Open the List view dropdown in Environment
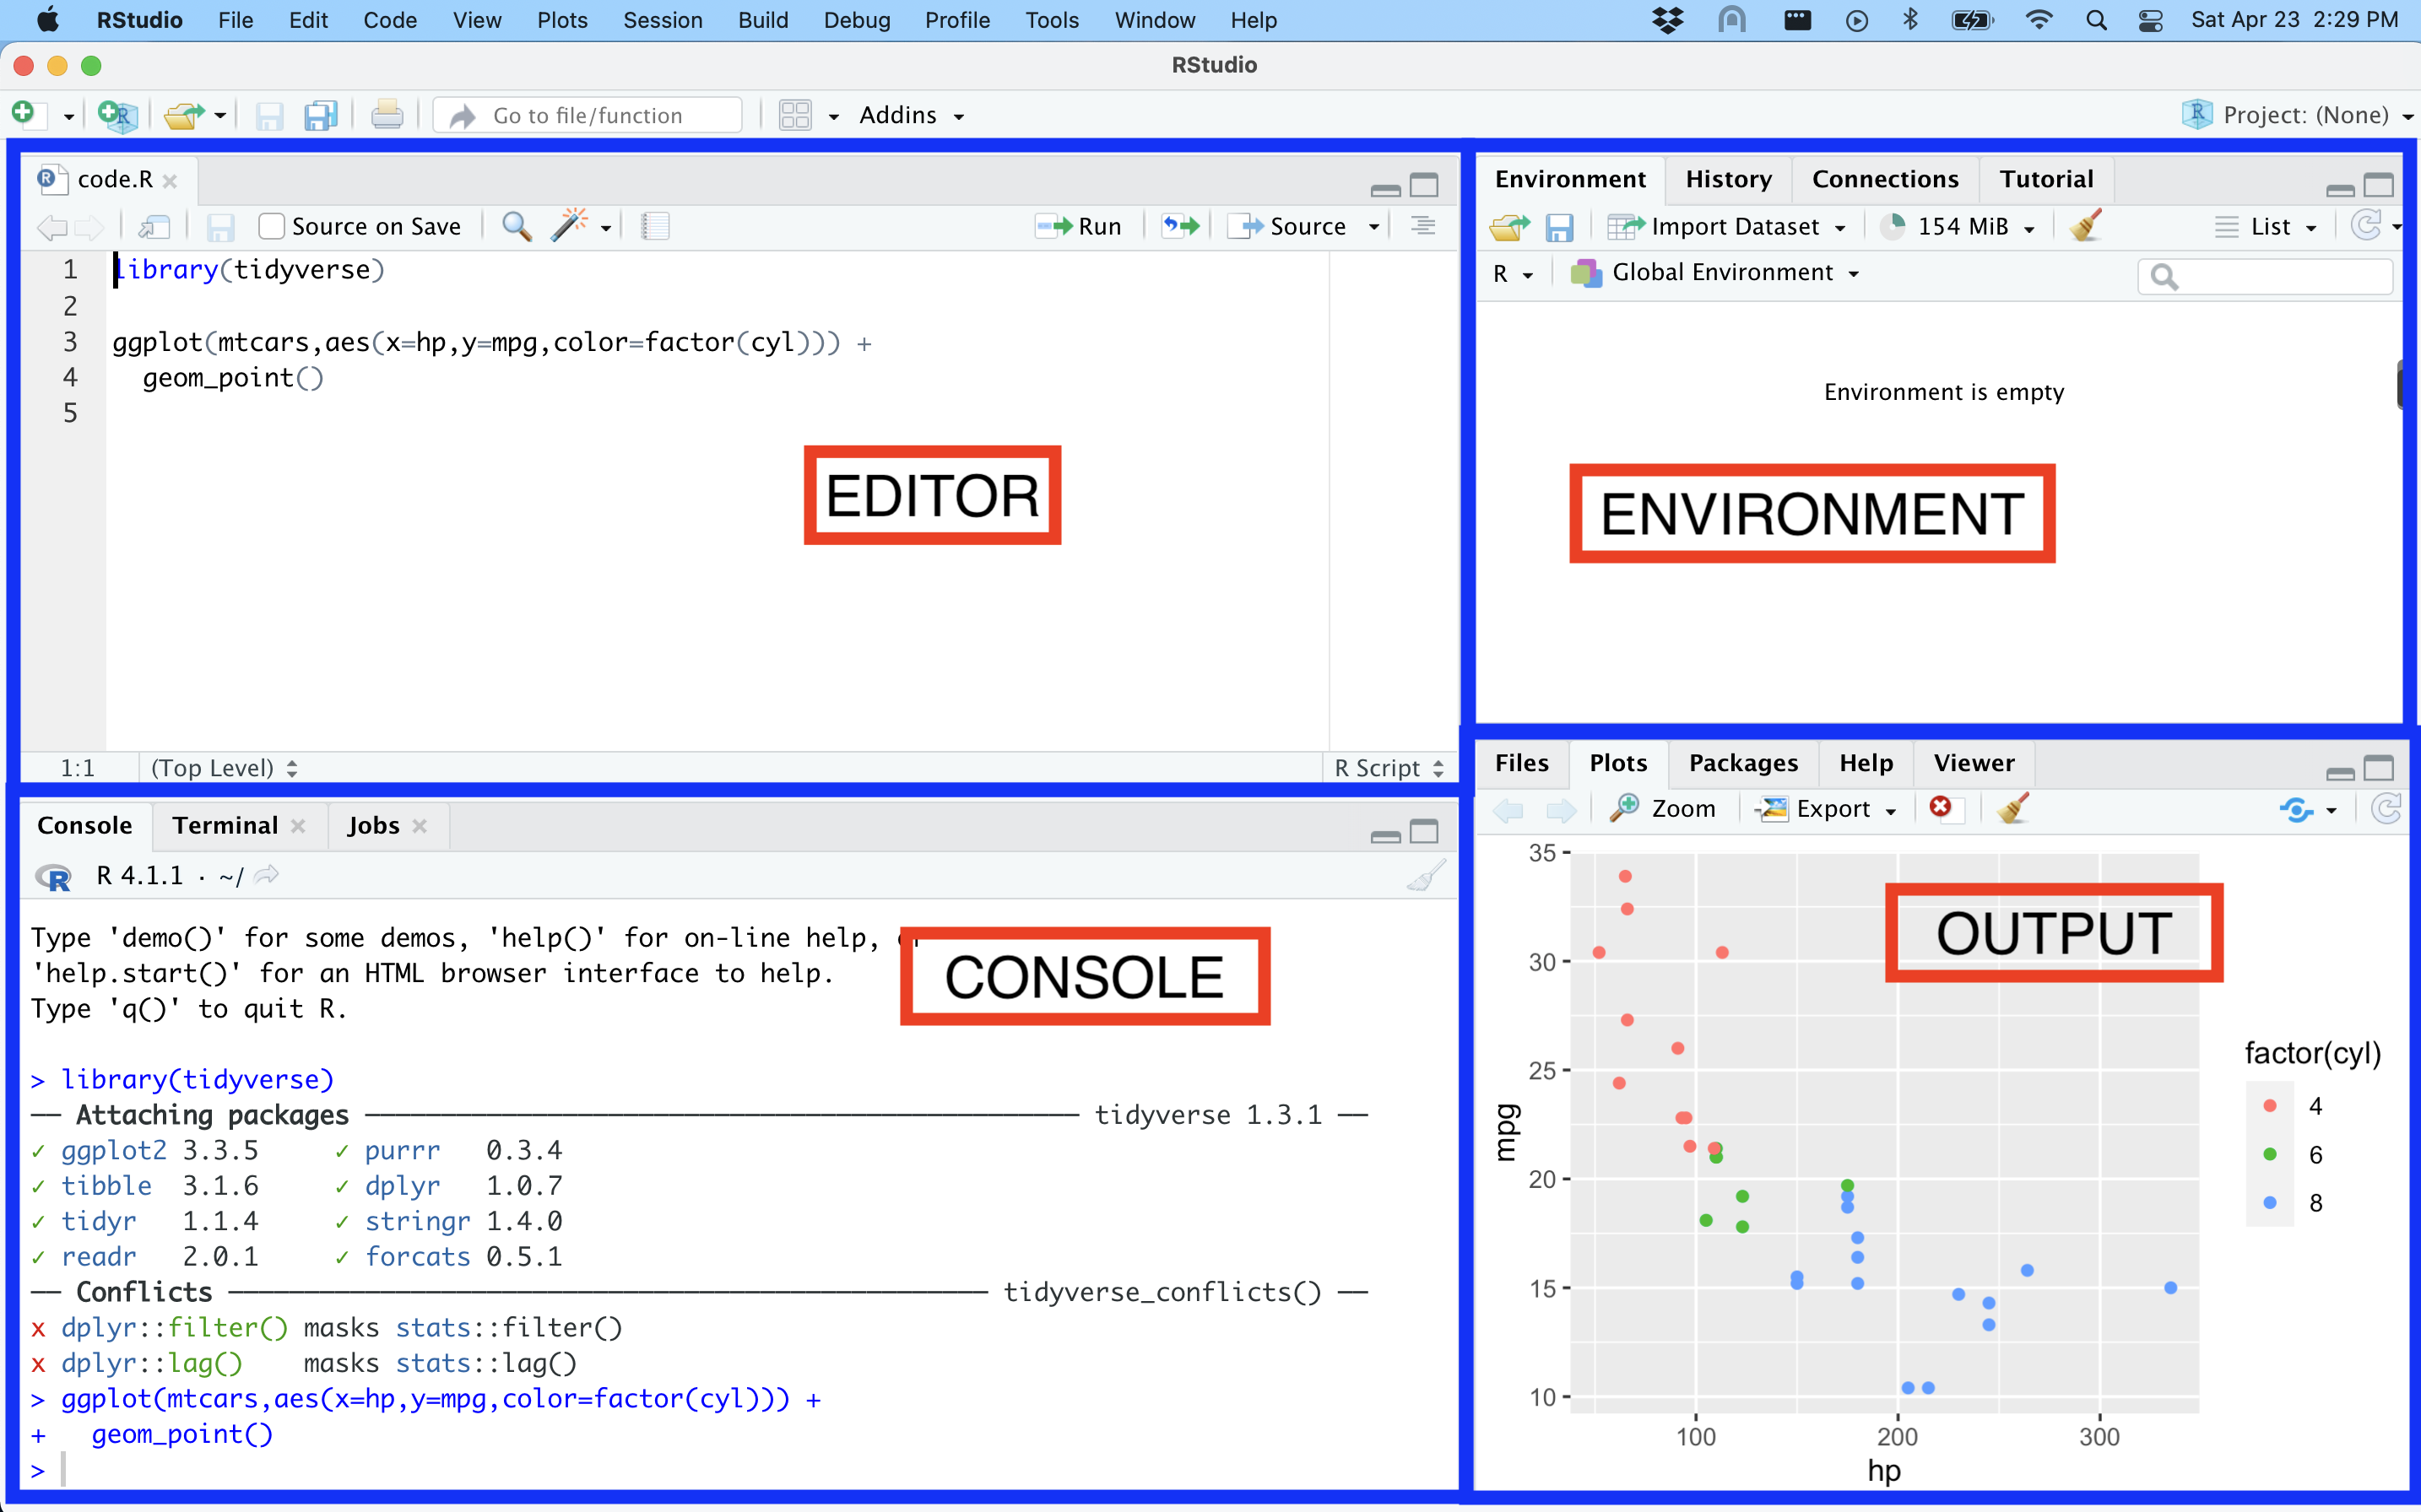Viewport: 2421px width, 1512px height. [2266, 227]
